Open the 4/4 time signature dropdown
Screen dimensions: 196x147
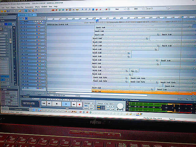110,107
